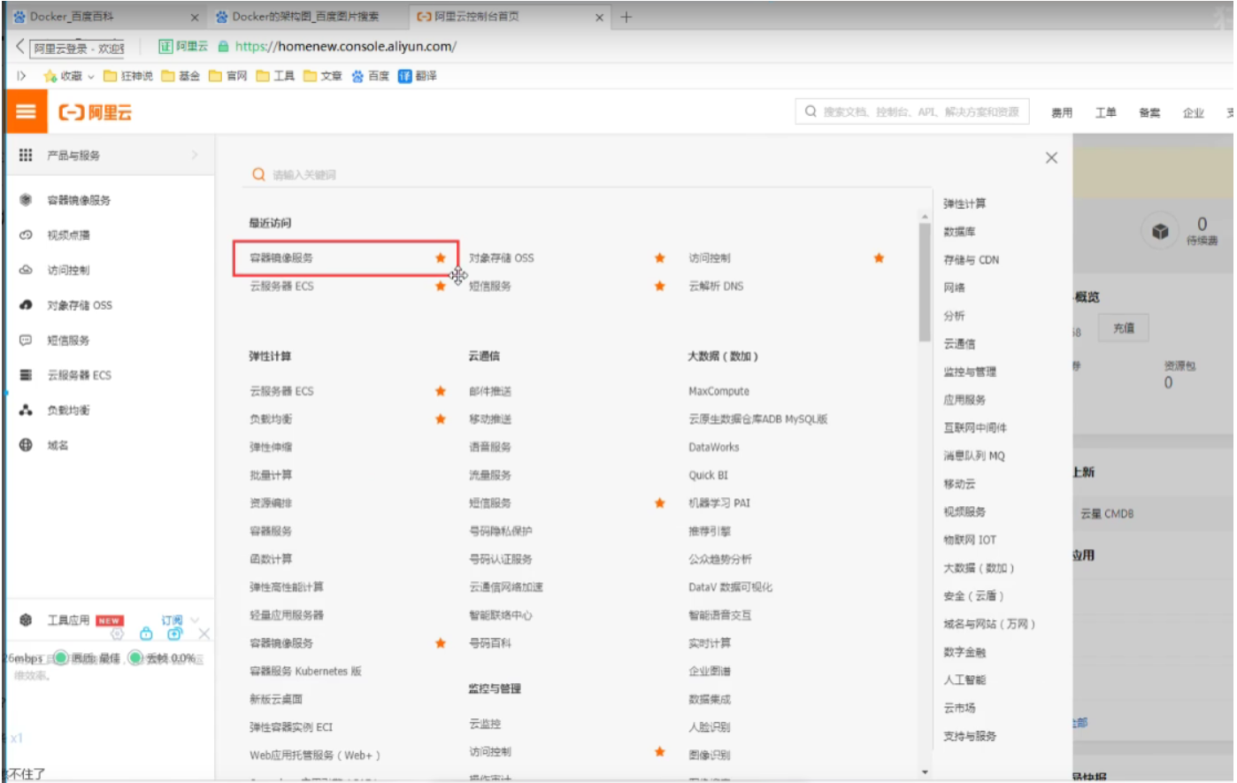Click the 视频点播 icon in the left sidebar

tap(26, 235)
